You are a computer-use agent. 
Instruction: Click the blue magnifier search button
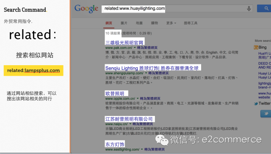(264, 8)
